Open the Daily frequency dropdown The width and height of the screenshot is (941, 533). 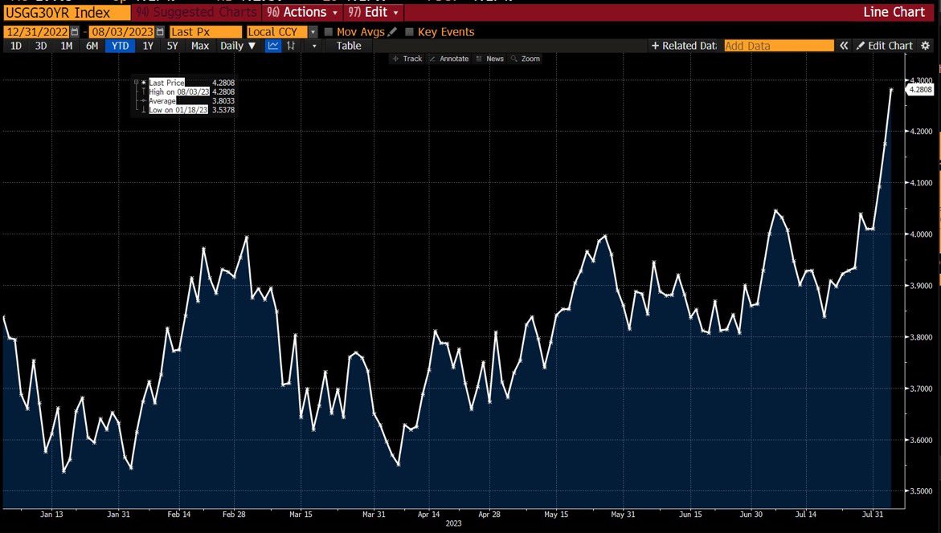235,46
